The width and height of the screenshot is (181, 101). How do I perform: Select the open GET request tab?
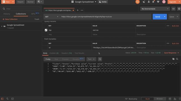coord(59,10)
